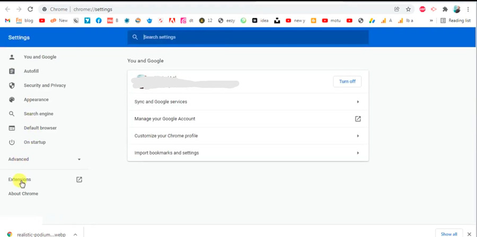Open the 'lb a' analytics bookmark

tap(405, 21)
